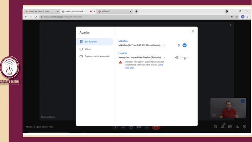Open the Chrome three-dot menu
252x142 pixels.
point(248,17)
